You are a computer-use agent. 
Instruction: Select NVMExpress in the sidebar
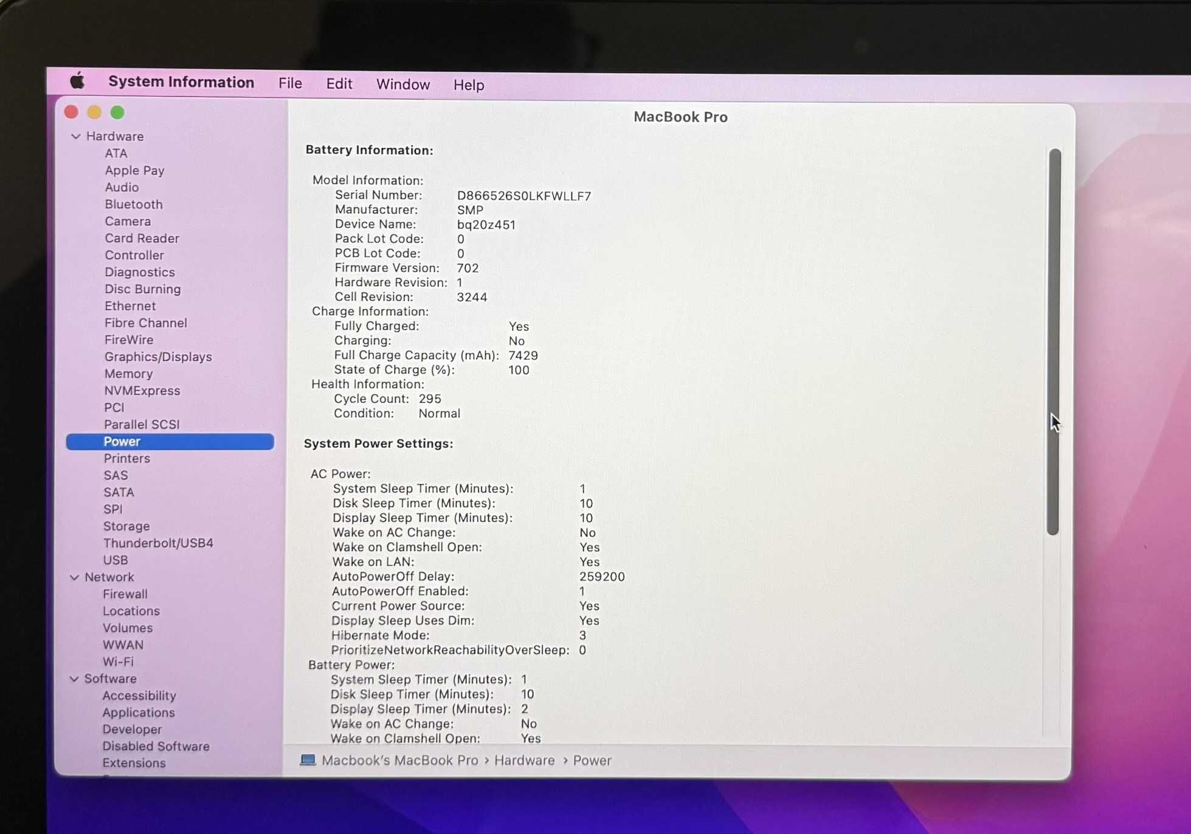tap(142, 391)
